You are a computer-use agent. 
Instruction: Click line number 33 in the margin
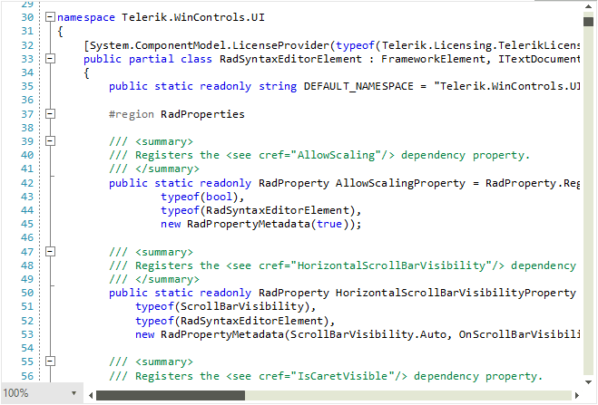27,59
